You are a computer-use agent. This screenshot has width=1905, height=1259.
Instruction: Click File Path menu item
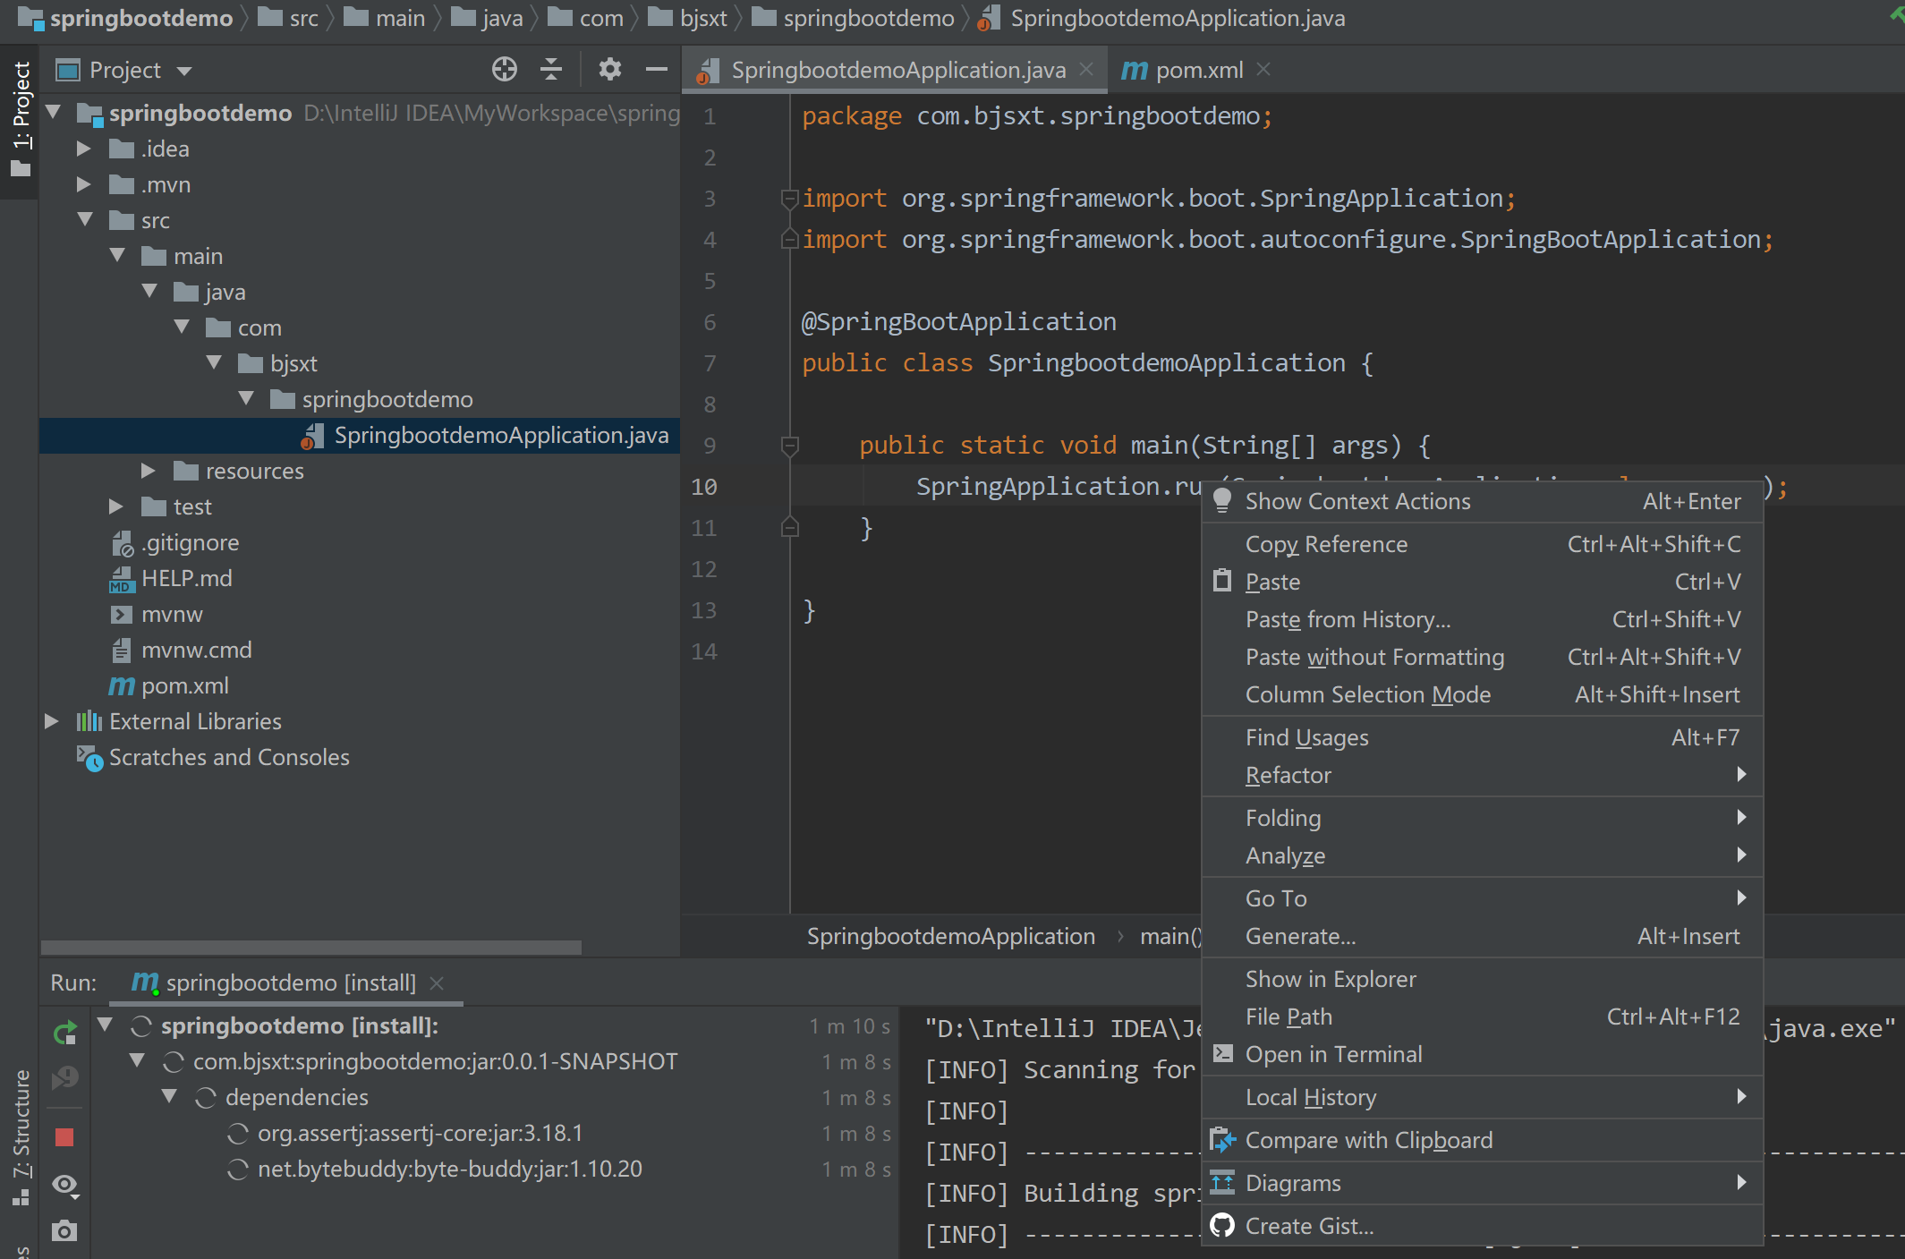pyautogui.click(x=1482, y=1017)
